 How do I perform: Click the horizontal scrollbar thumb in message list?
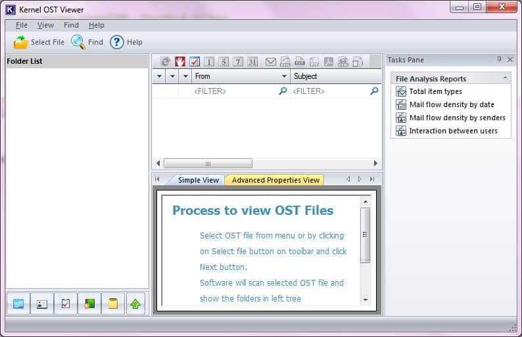pyautogui.click(x=208, y=164)
